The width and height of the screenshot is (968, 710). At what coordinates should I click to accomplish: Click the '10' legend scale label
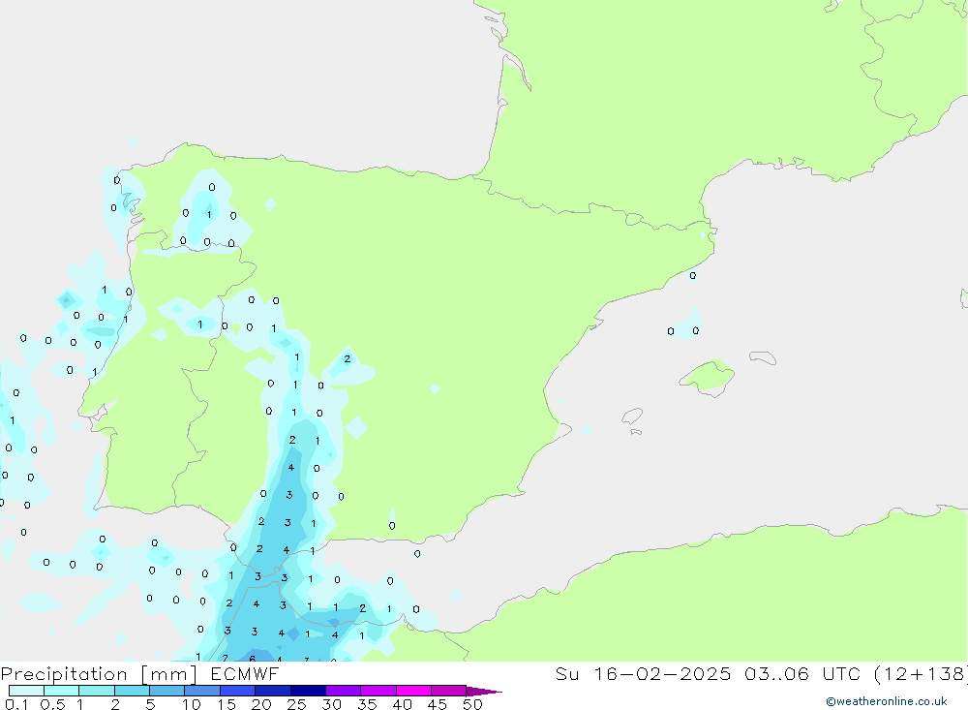(192, 704)
